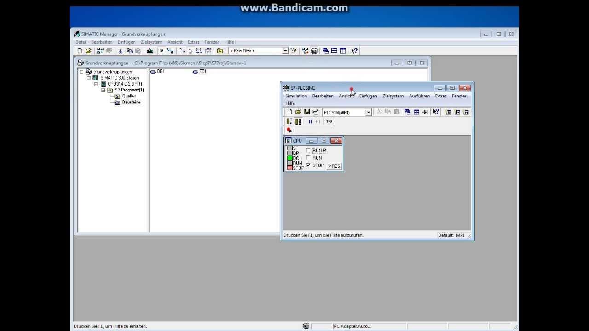The width and height of the screenshot is (589, 331).
Task: Insert an output variable window in PLCSIM
Action: point(457,112)
